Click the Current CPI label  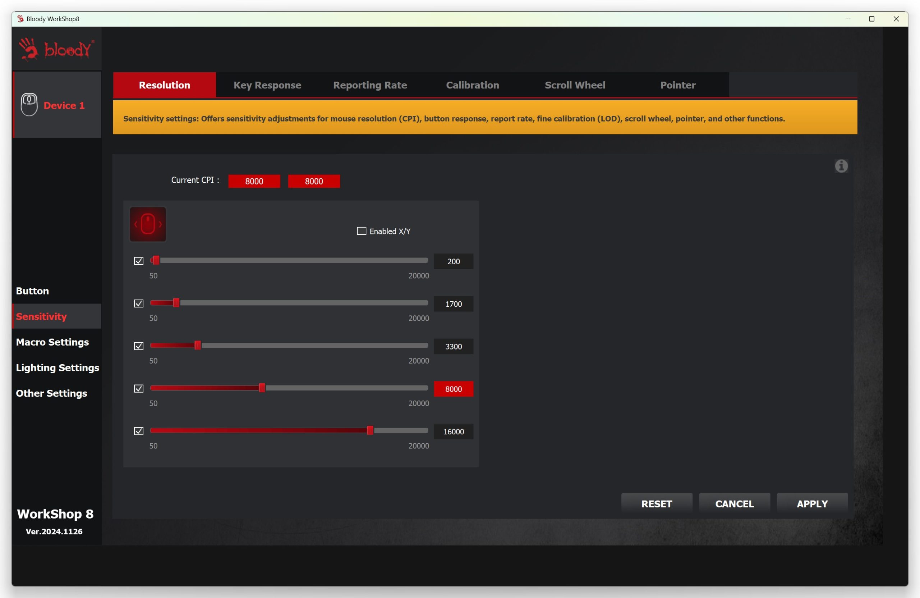point(195,180)
